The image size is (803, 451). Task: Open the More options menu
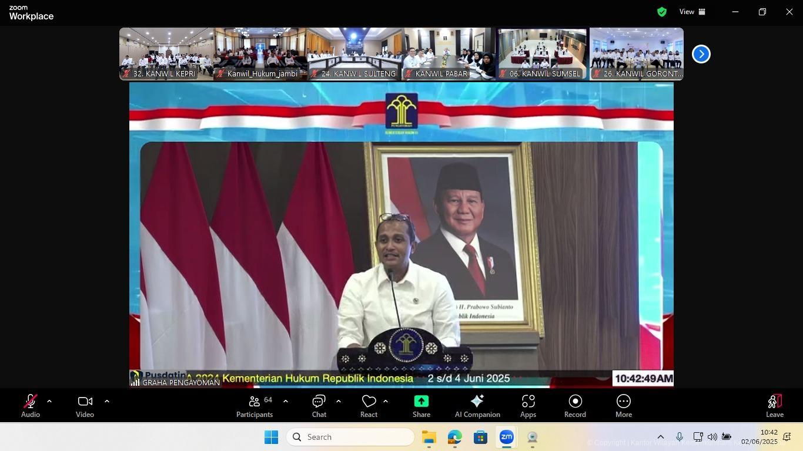click(x=623, y=405)
